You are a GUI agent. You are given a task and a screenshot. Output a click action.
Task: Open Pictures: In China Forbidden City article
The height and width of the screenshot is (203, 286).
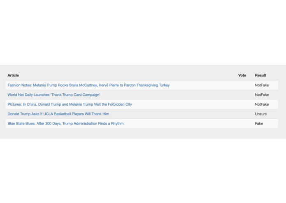click(70, 104)
